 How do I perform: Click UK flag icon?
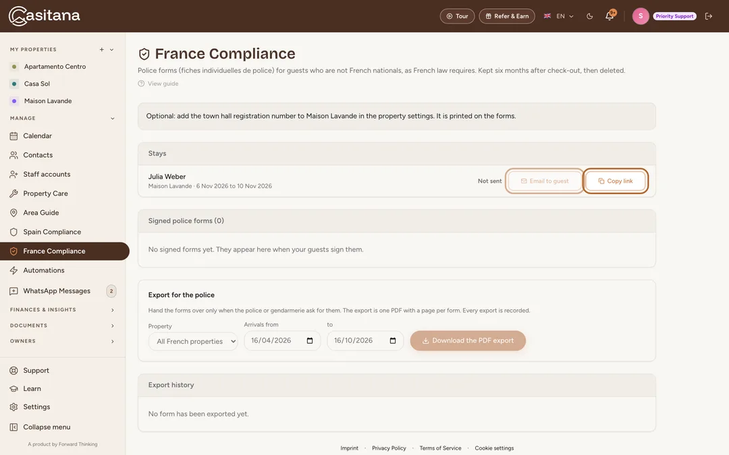547,16
